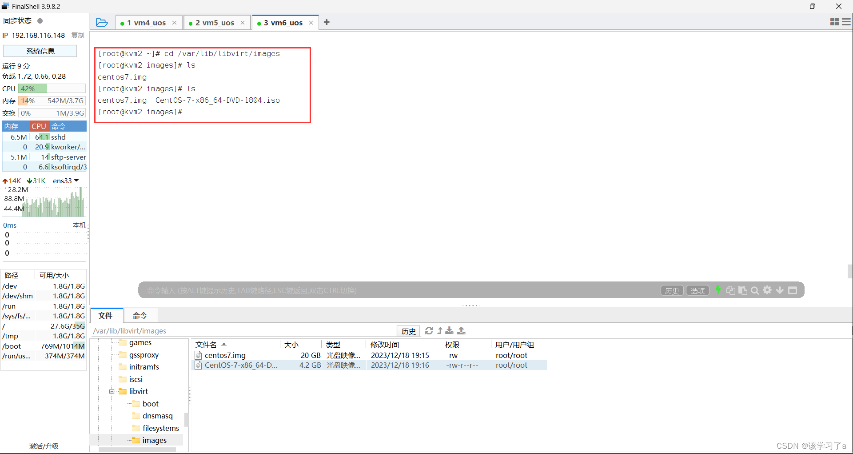Click the 交换 swap usage bar
853x454 pixels.
[x=52, y=113]
